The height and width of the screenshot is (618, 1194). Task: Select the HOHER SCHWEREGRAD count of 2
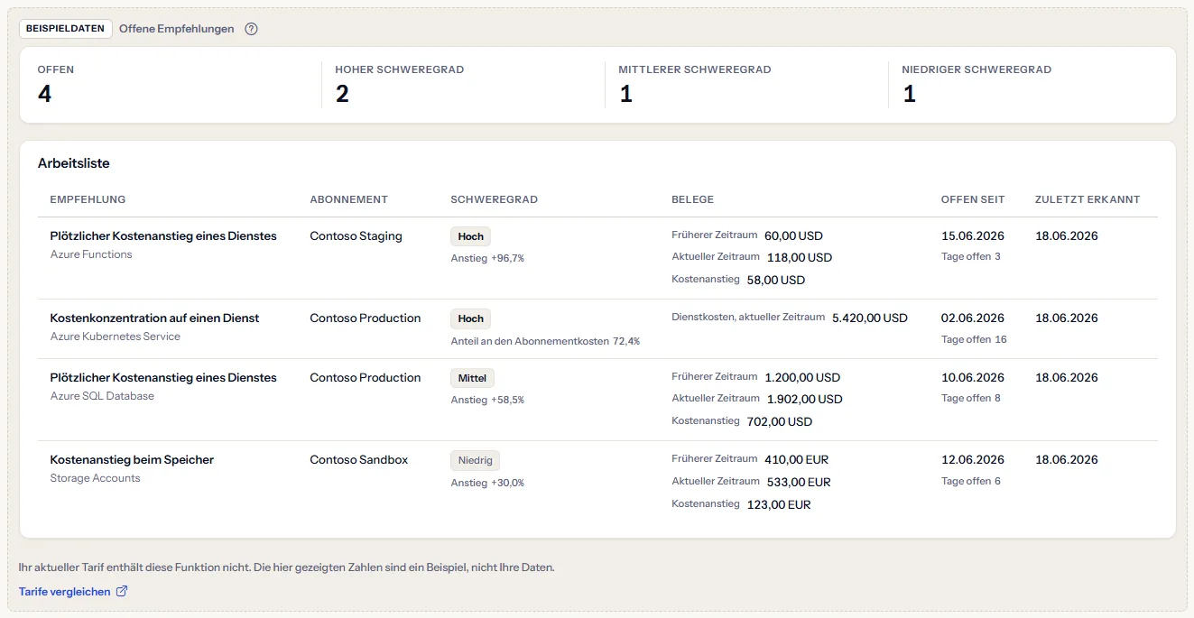click(342, 94)
